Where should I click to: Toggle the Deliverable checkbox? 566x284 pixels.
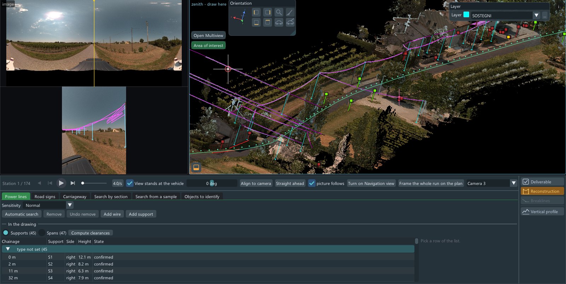coord(526,182)
